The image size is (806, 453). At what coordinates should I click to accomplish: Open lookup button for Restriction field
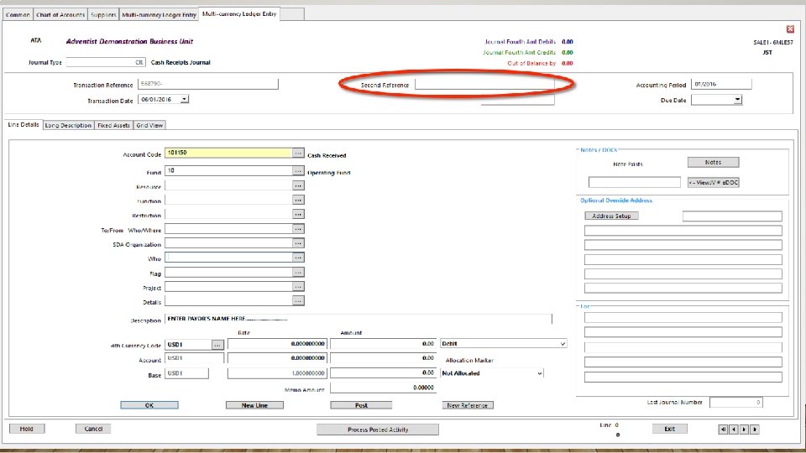[x=298, y=214]
